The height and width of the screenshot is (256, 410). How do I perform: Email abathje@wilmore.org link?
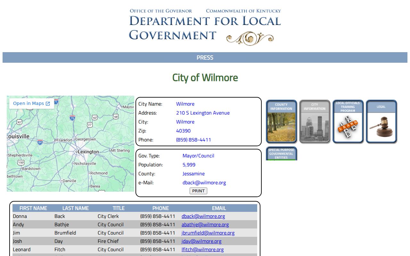click(205, 225)
